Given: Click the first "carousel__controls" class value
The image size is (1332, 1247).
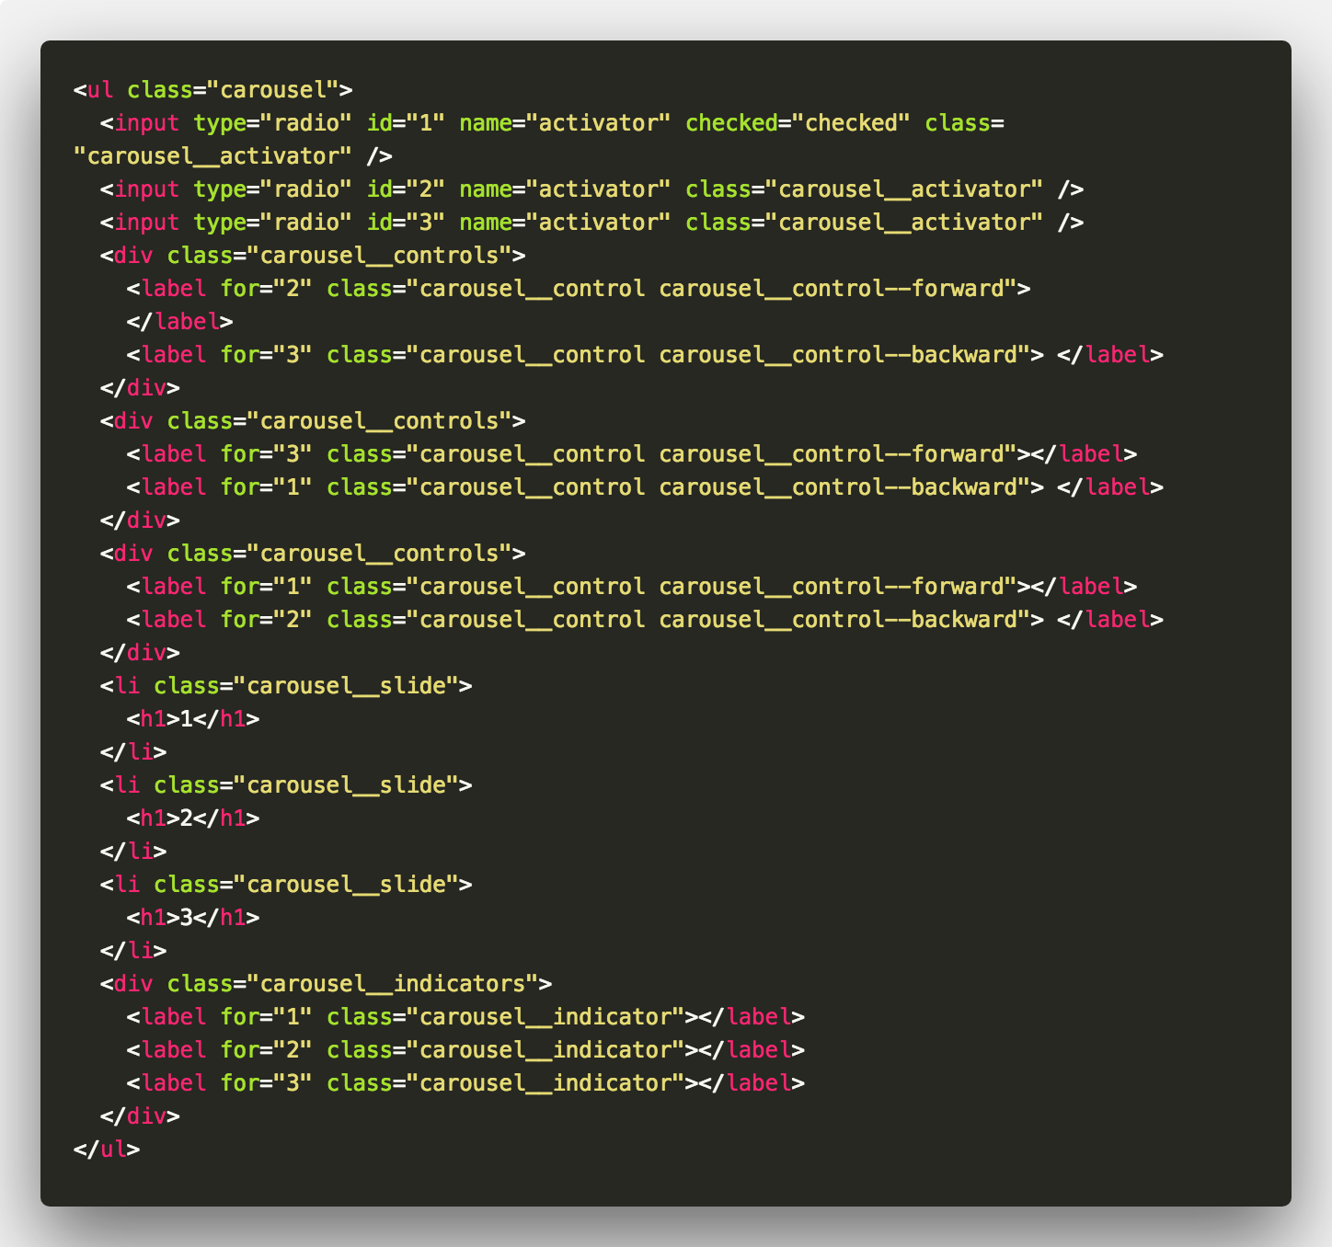Looking at the screenshot, I should (380, 256).
